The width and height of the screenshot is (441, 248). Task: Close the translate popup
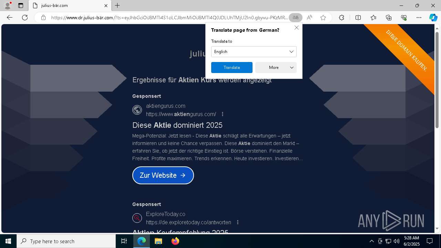click(297, 28)
